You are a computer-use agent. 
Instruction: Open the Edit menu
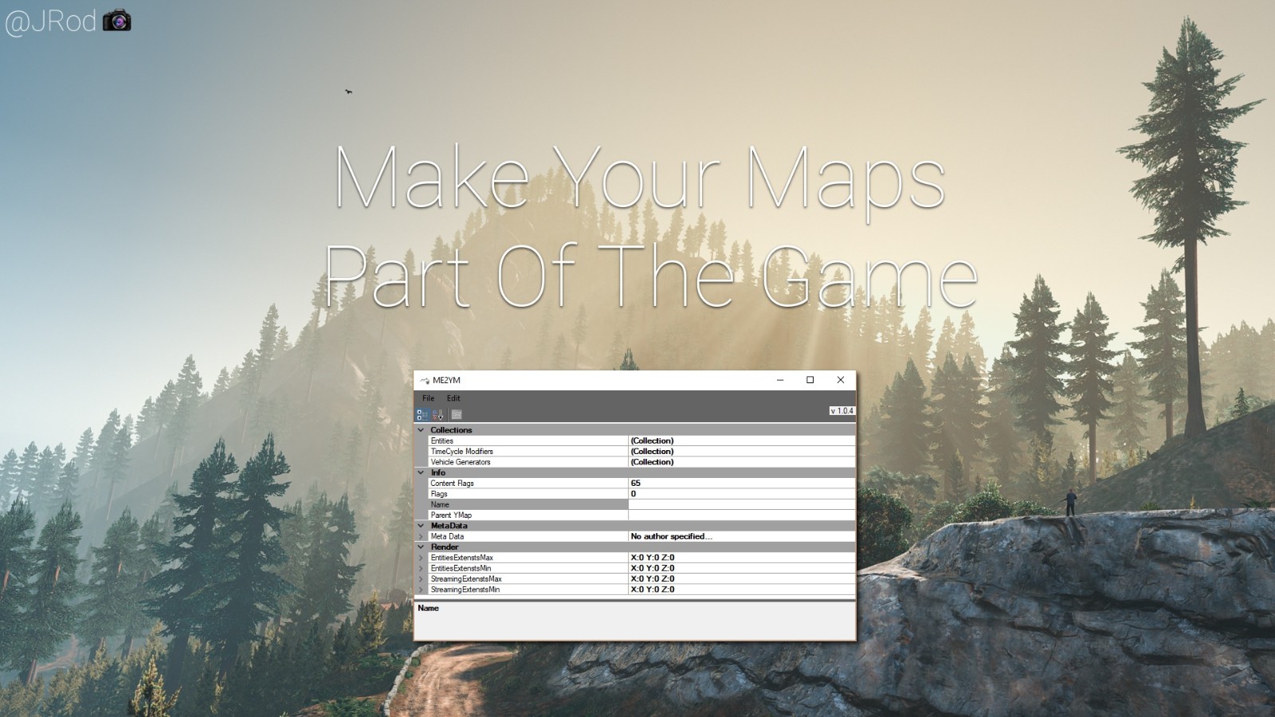point(453,398)
